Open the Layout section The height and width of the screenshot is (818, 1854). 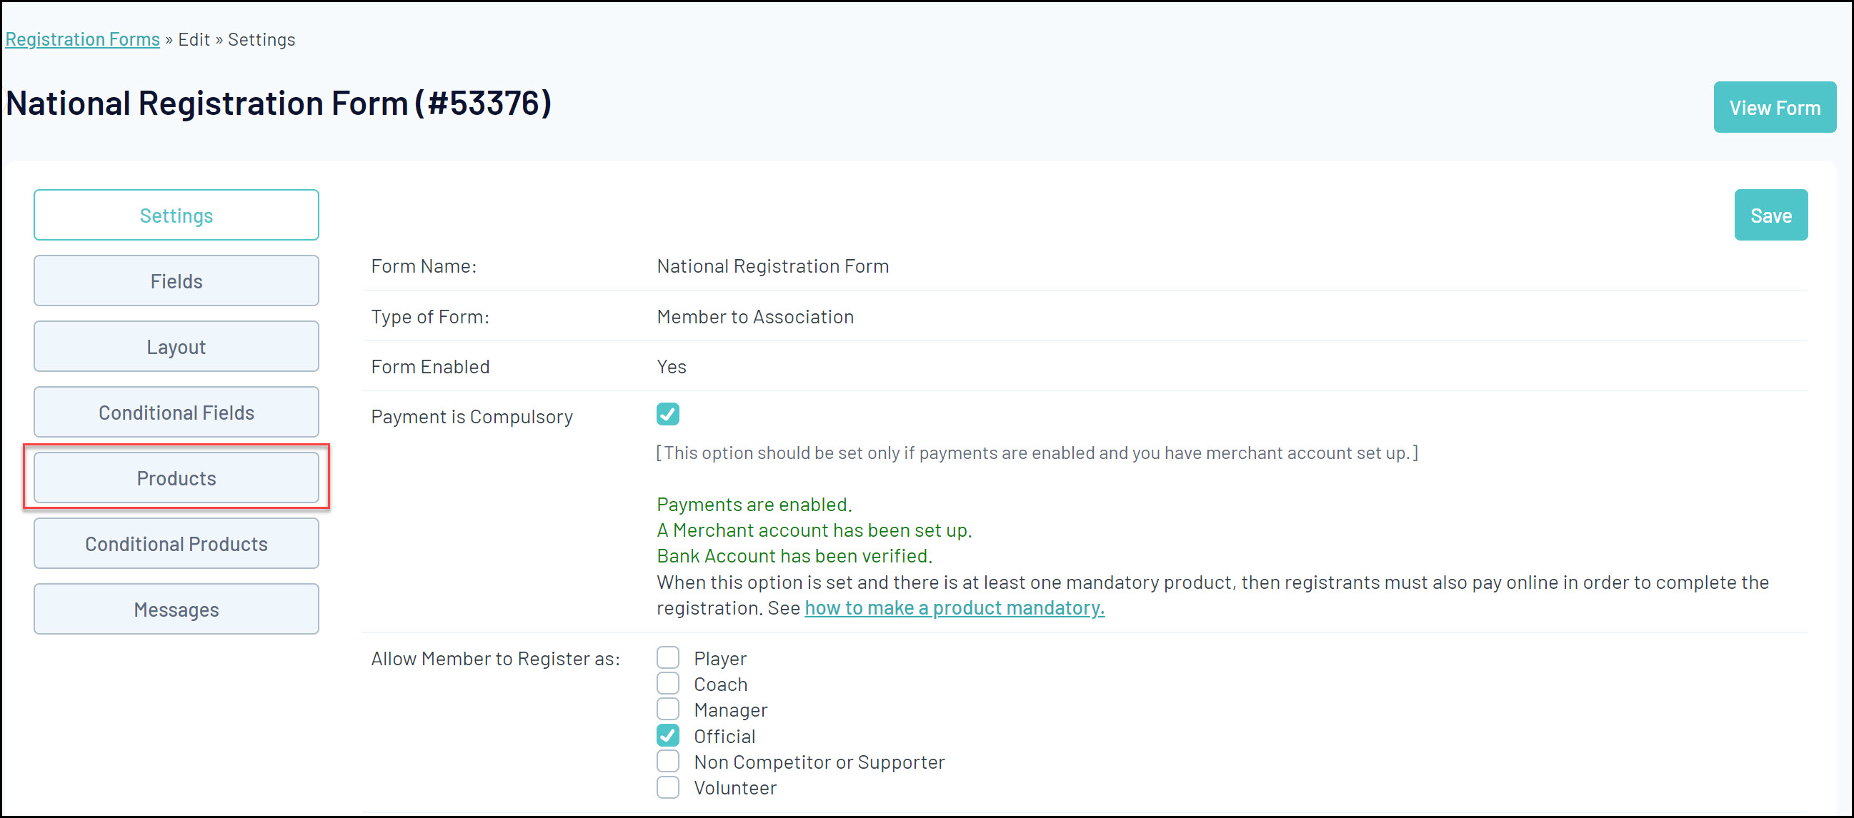pos(176,346)
